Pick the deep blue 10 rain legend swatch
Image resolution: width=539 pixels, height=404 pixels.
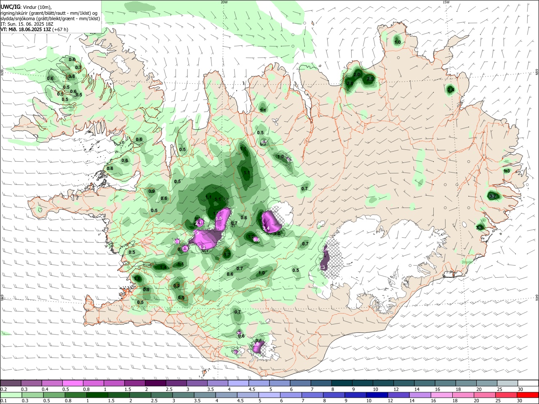[376, 395]
